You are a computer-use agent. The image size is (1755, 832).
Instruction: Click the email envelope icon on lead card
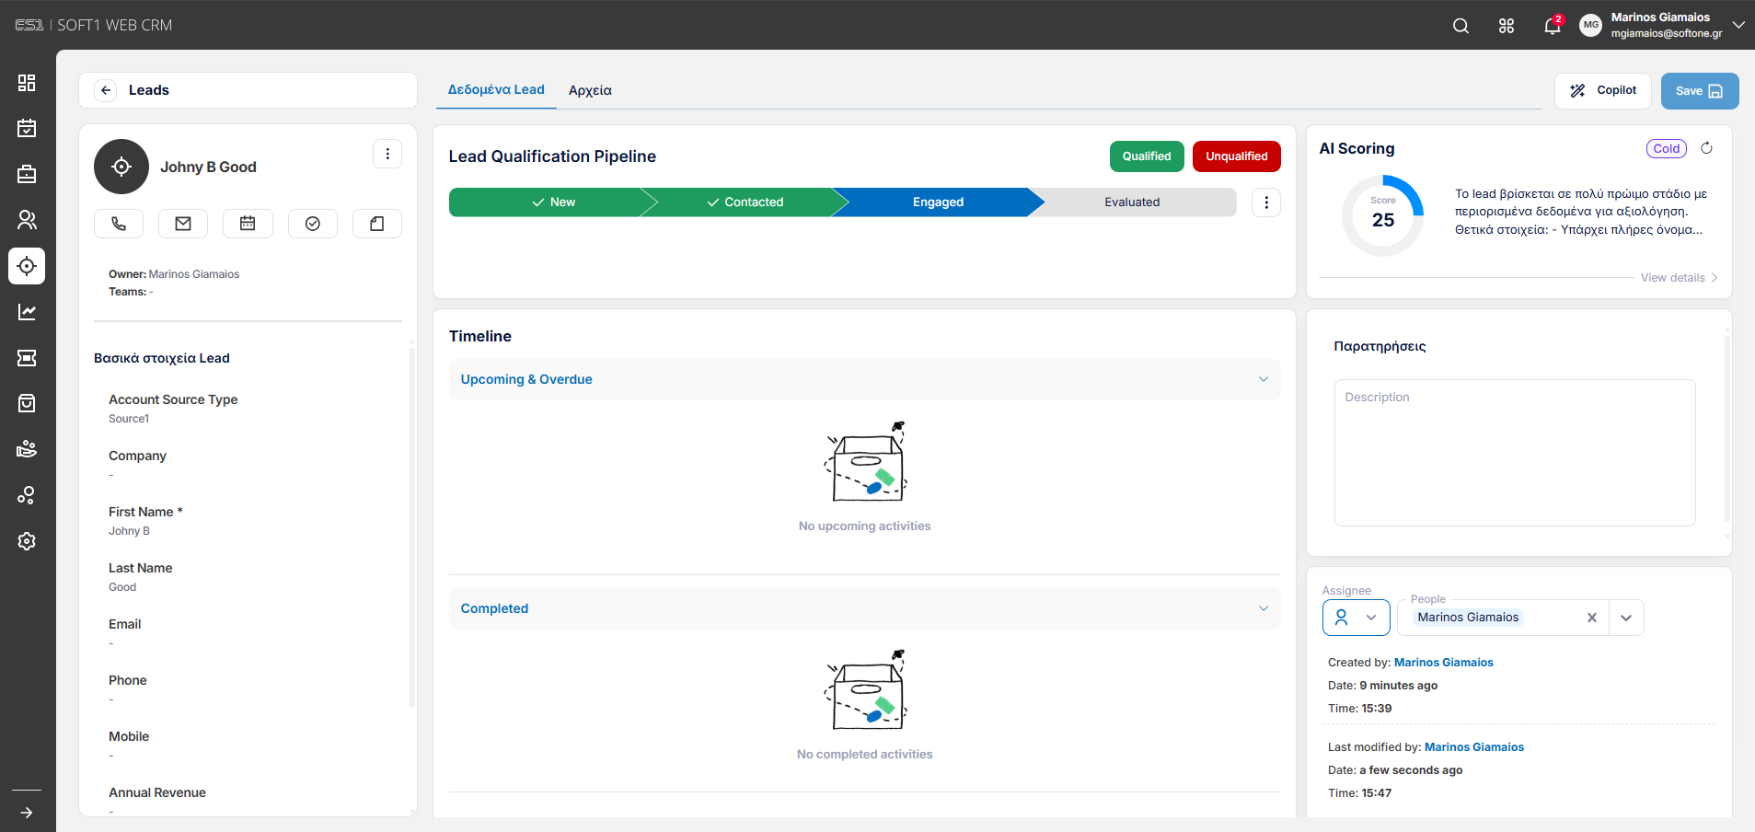[x=183, y=224]
